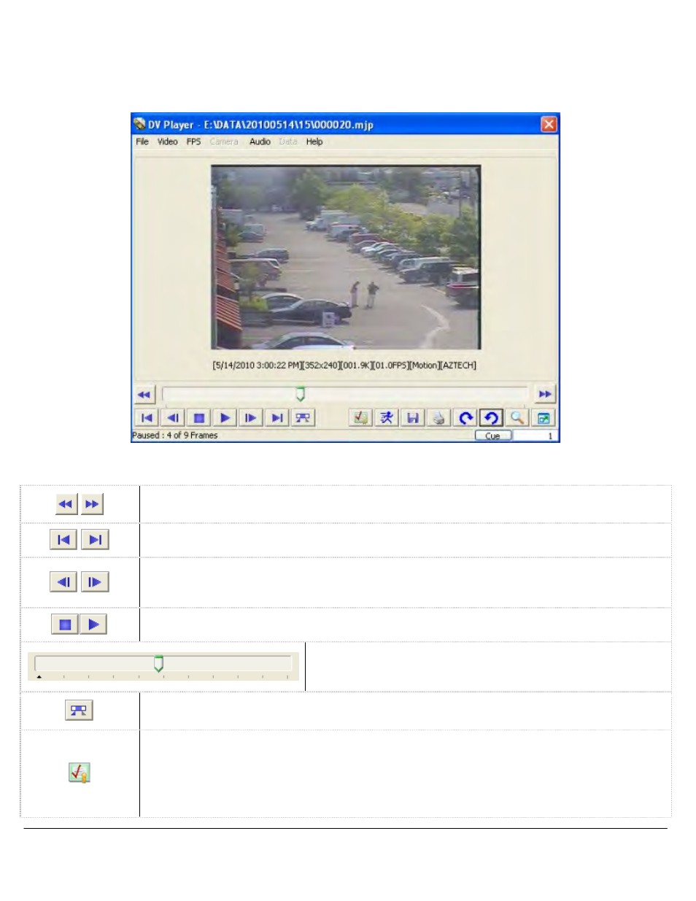The image size is (696, 901).
Task: Open the Audio menu
Action: tap(260, 142)
